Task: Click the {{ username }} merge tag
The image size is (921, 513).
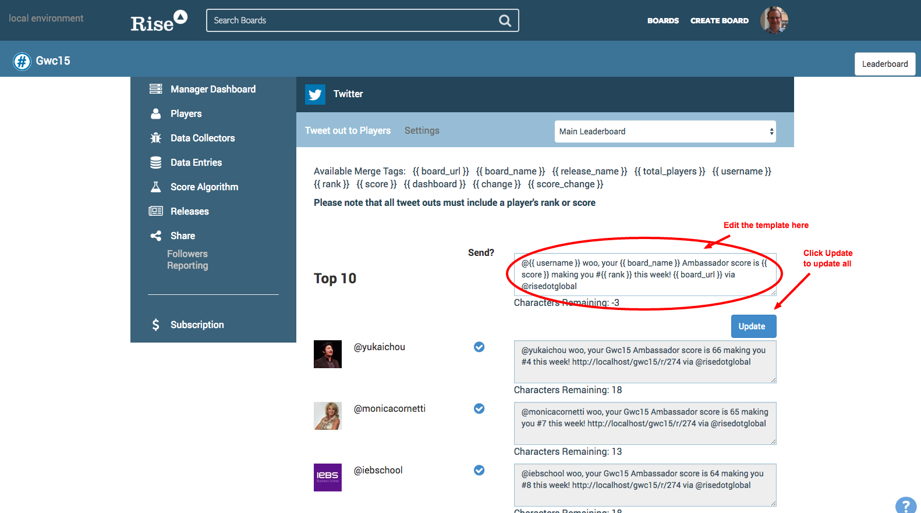Action: pyautogui.click(x=742, y=171)
